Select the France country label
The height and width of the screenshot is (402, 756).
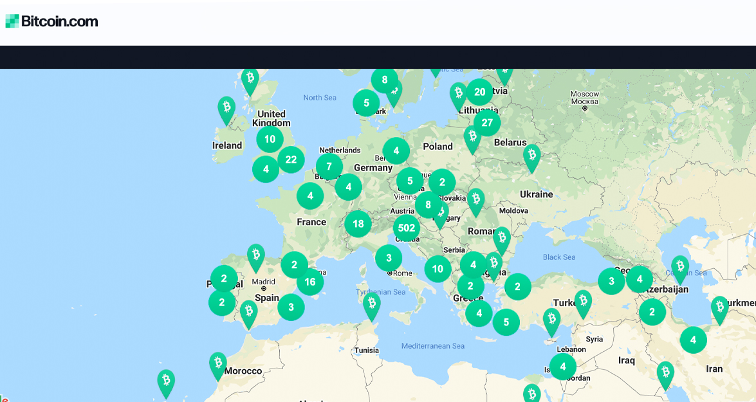311,222
